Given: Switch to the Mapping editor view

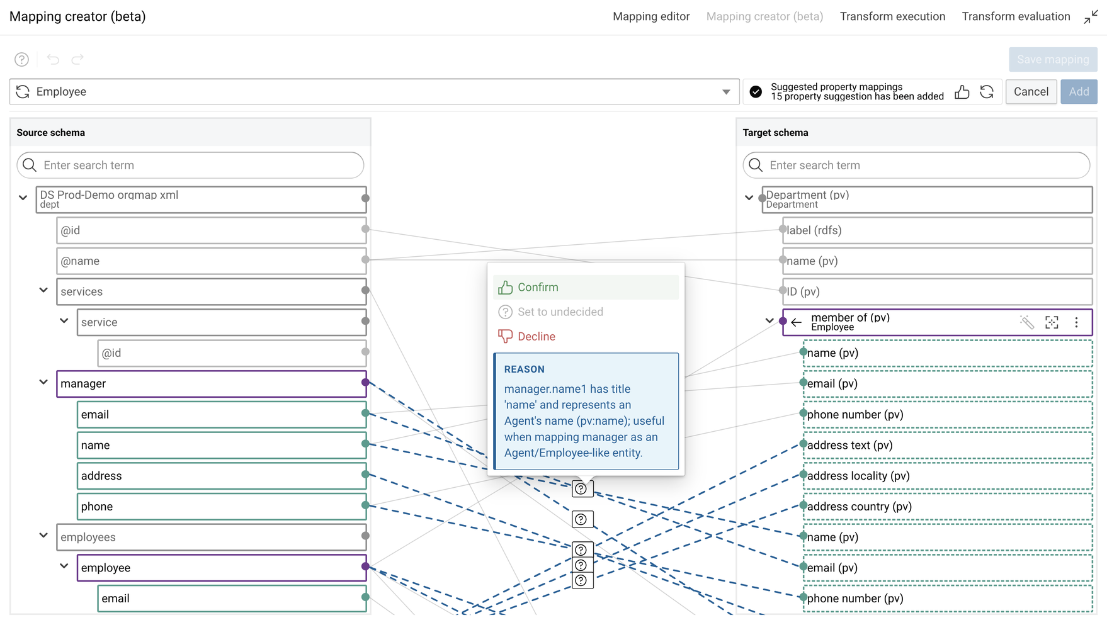Looking at the screenshot, I should 651,16.
